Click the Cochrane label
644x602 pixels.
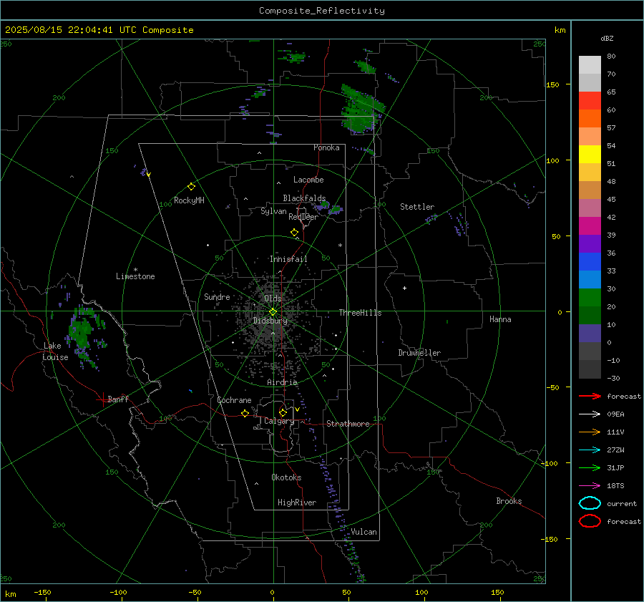point(234,400)
